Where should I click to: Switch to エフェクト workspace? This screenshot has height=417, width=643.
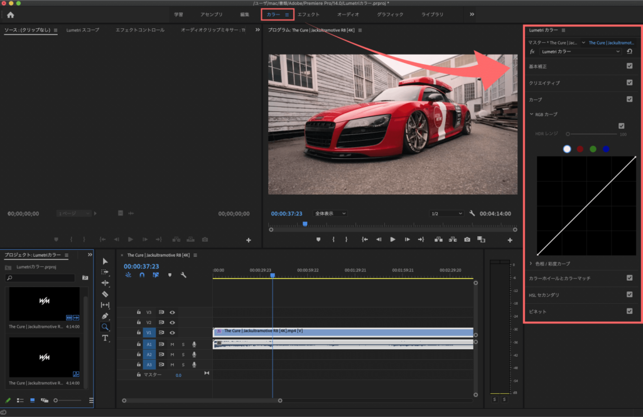click(309, 15)
